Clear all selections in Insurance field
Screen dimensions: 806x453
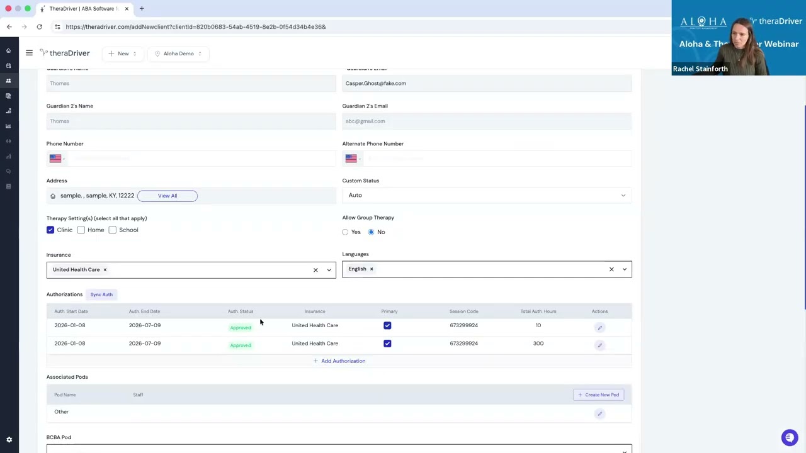pos(315,270)
